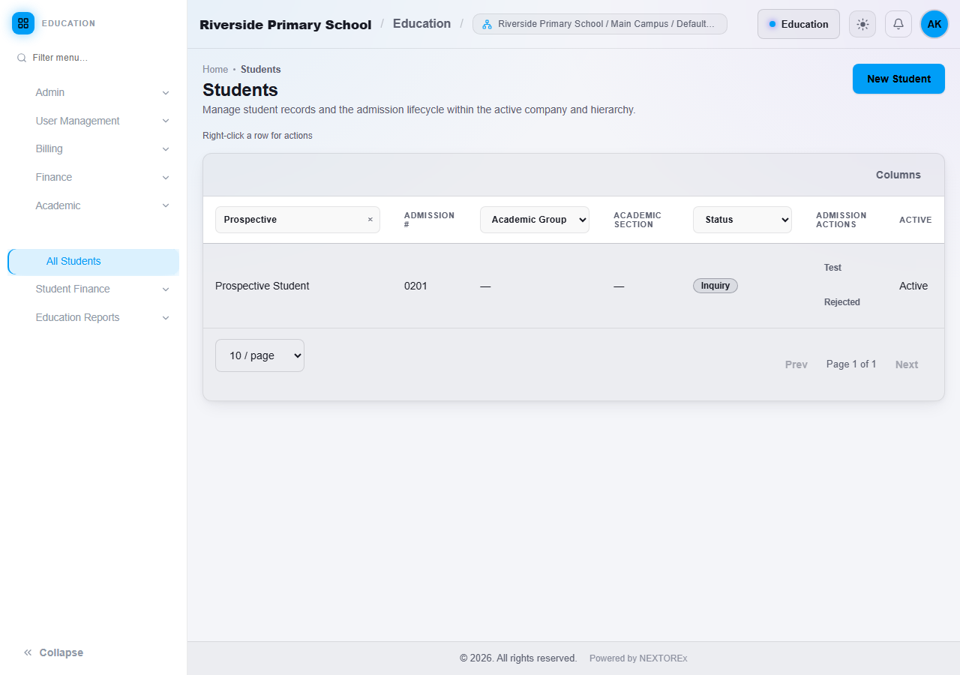Screen dimensions: 960x675
Task: Focus the Prospective name filter input
Action: point(298,220)
